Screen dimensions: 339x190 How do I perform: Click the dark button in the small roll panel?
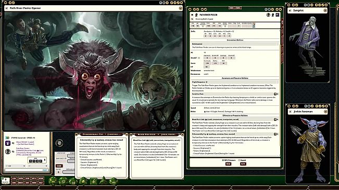coord(59,166)
